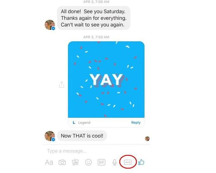This screenshot has height=173, width=216.
Task: Open the camera icon
Action: coord(62,162)
